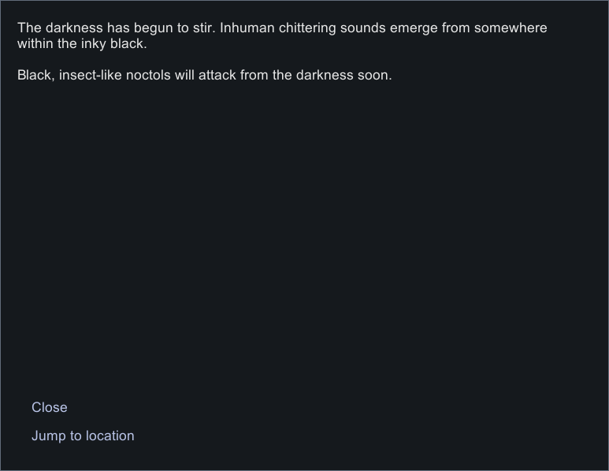609x471 pixels.
Task: Dismiss the noctol warning with Close
Action: [50, 407]
